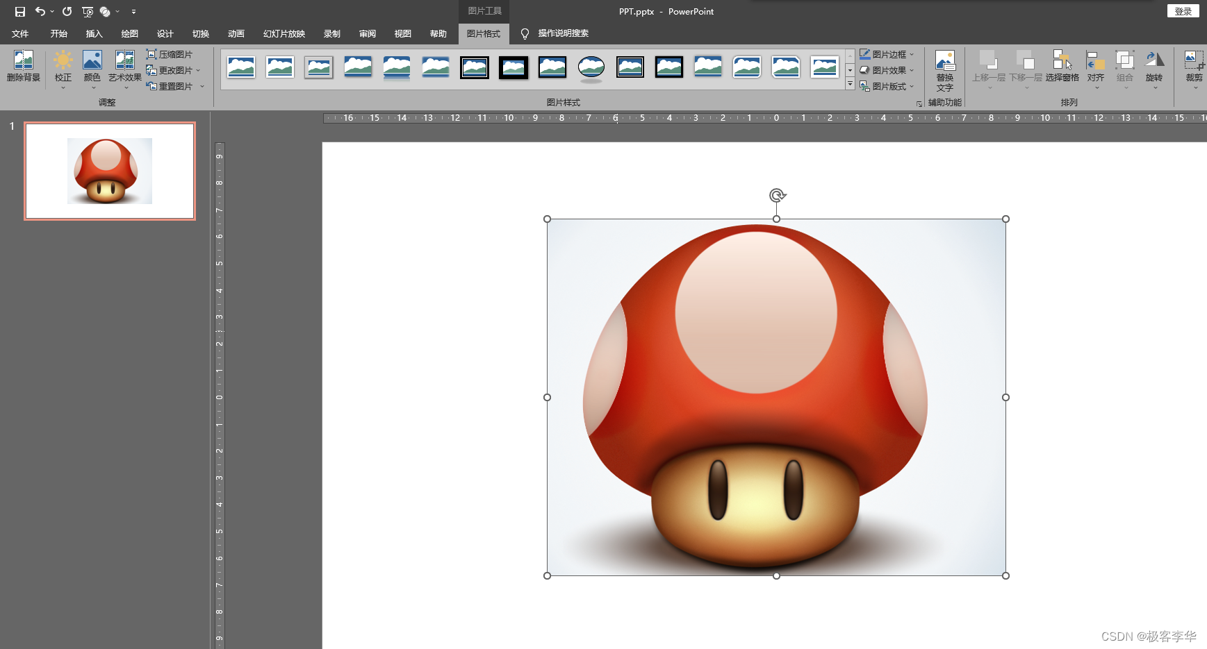Expand the Picture Border (图片边框) dropdown
Image resolution: width=1207 pixels, height=649 pixels.
tap(887, 54)
